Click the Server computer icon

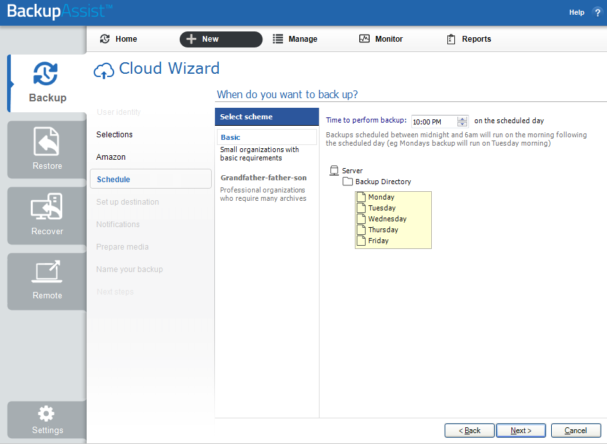tap(334, 170)
